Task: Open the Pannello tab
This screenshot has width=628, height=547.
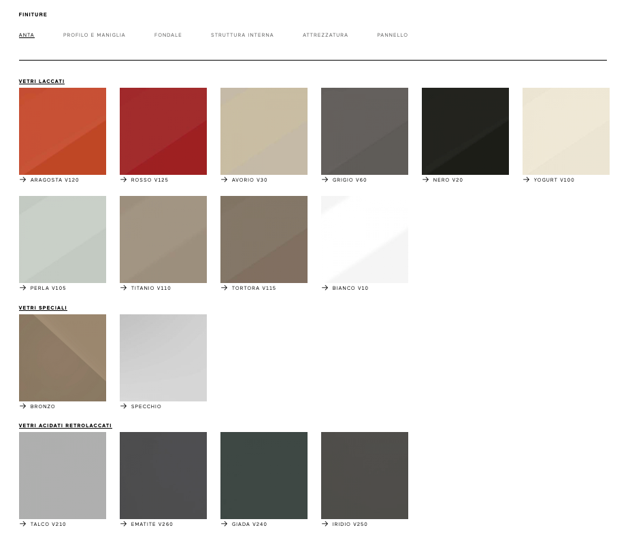Action: (x=393, y=35)
